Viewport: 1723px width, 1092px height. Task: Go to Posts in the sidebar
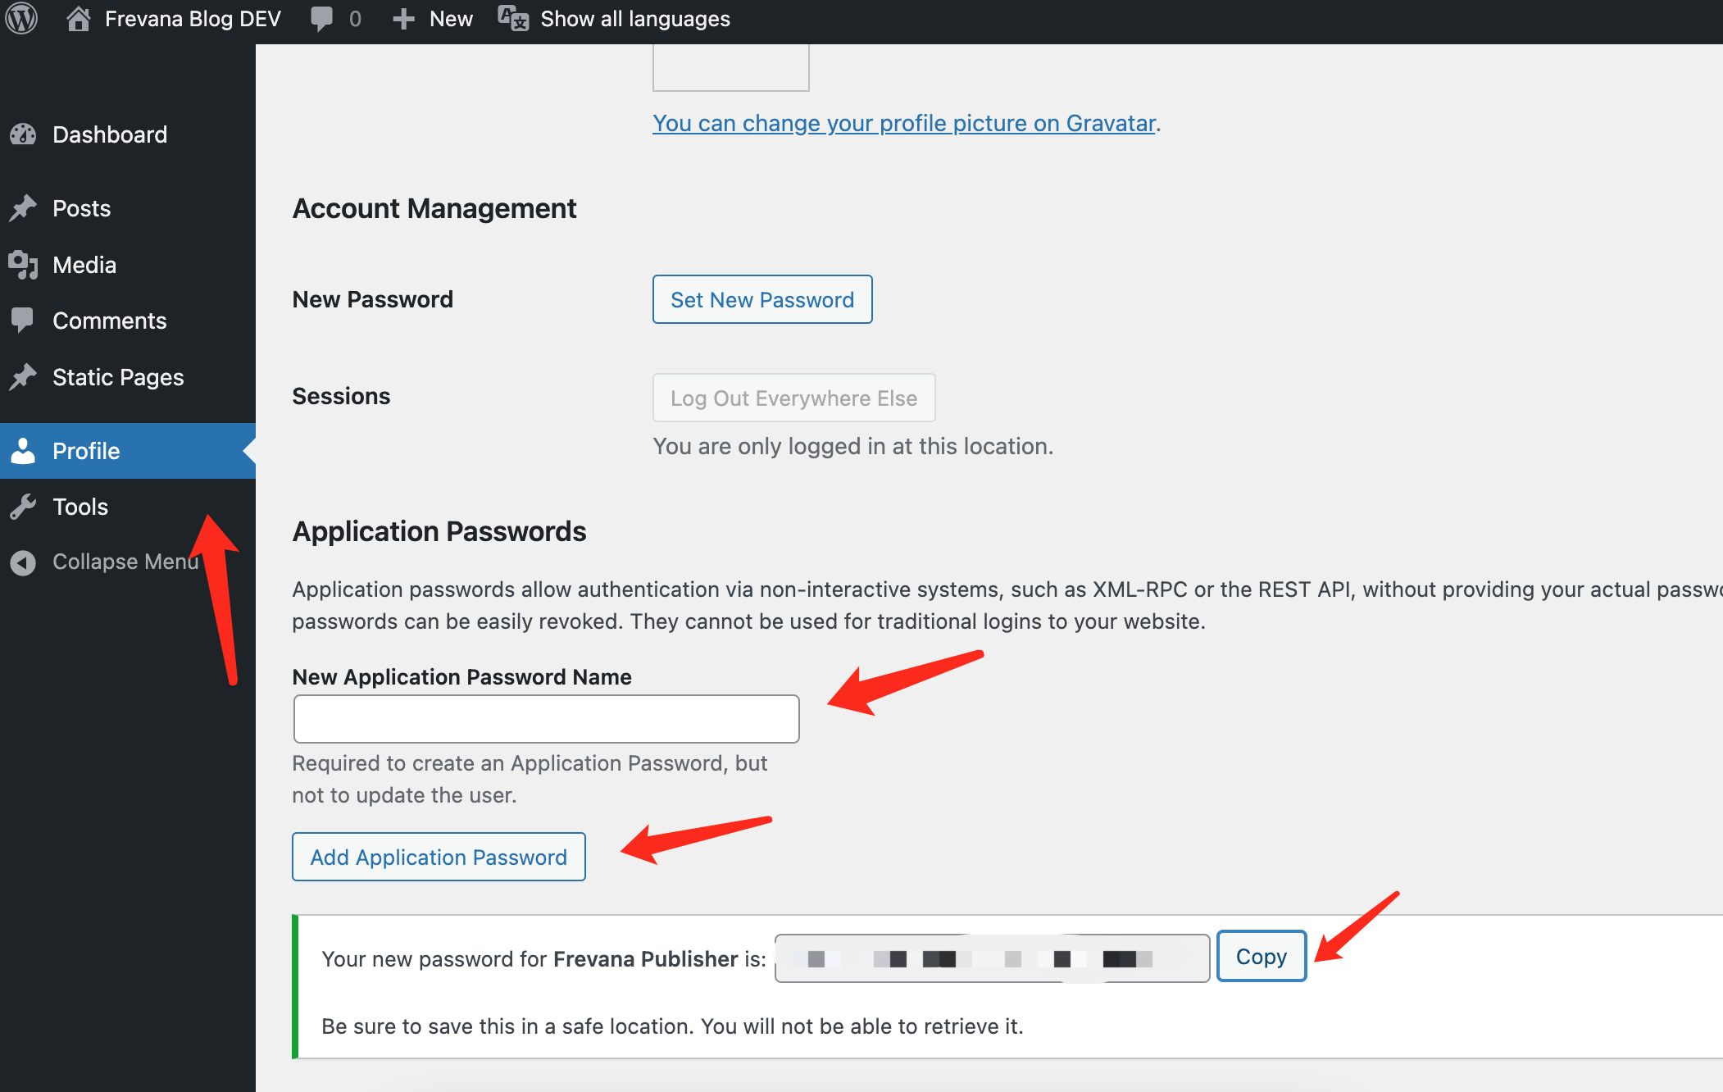click(x=128, y=208)
